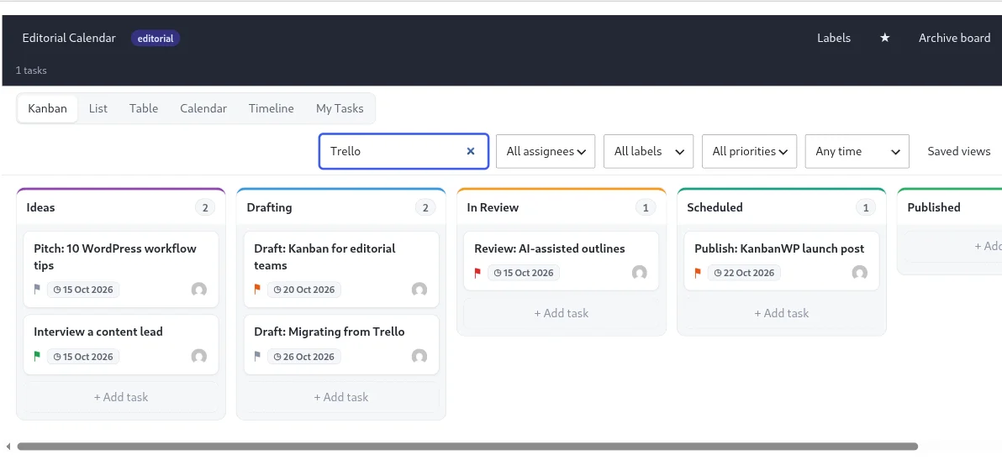The width and height of the screenshot is (1002, 465).
Task: Open the All priorities dropdown
Action: 750,151
